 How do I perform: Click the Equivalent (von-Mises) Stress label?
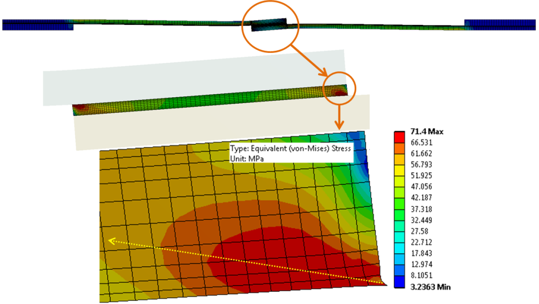click(291, 149)
